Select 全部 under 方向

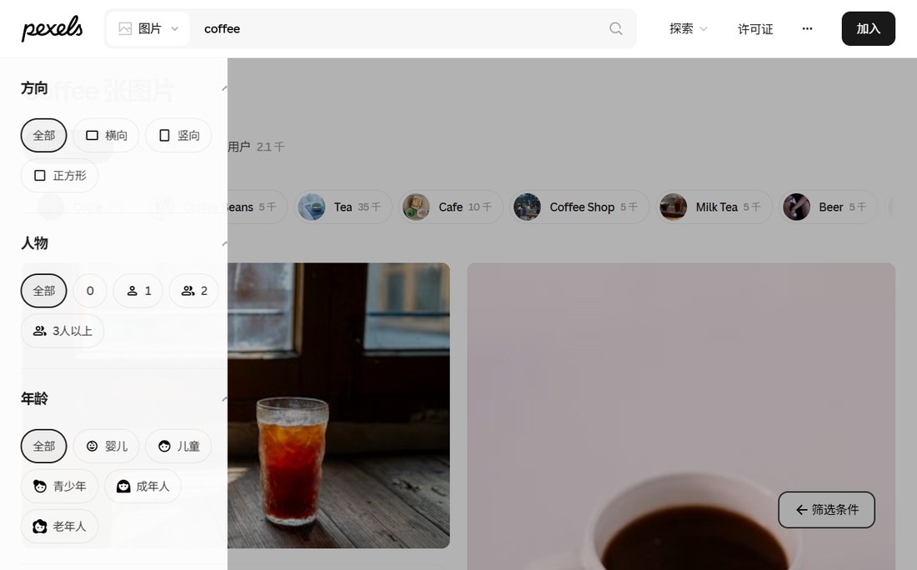[x=44, y=136]
